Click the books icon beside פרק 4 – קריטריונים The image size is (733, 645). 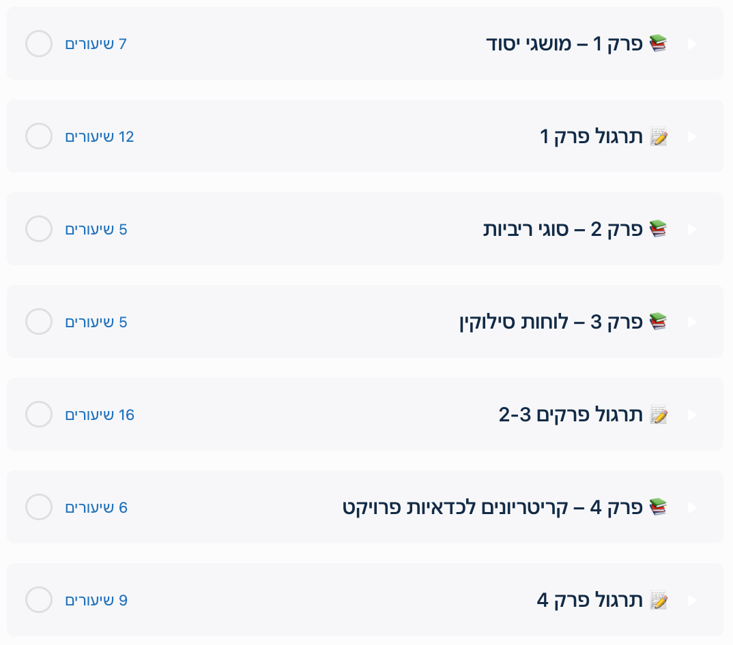[658, 507]
